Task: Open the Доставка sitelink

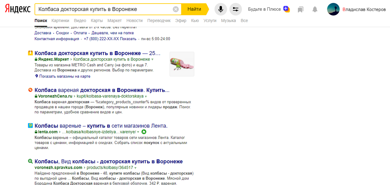Action: pyautogui.click(x=43, y=33)
